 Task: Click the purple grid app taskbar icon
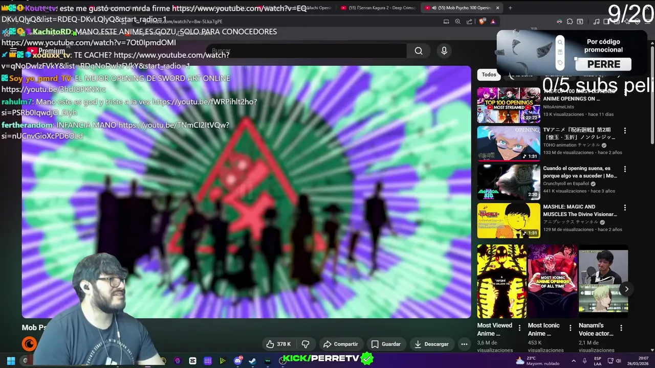[x=208, y=360]
